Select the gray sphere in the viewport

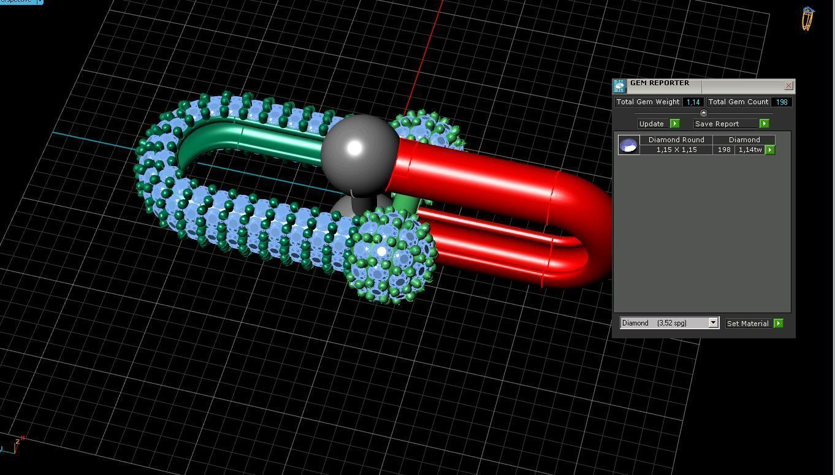[x=360, y=154]
